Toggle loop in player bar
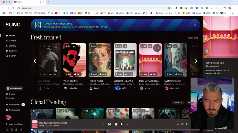Viewport: 238px width, 133px height. pos(128,124)
